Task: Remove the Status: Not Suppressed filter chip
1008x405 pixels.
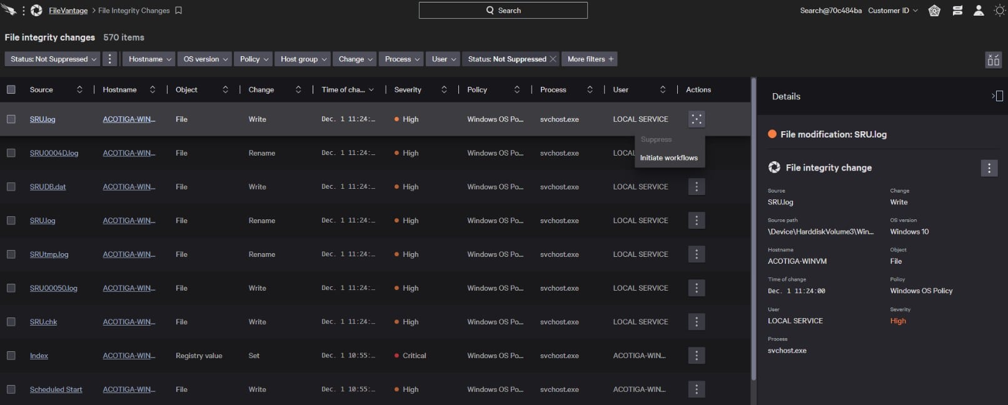Action: (x=553, y=59)
